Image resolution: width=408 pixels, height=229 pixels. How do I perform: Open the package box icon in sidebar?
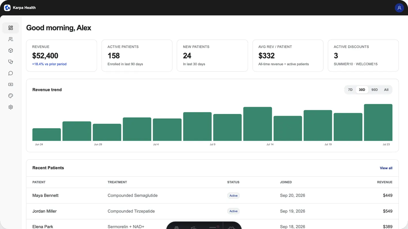tap(11, 51)
